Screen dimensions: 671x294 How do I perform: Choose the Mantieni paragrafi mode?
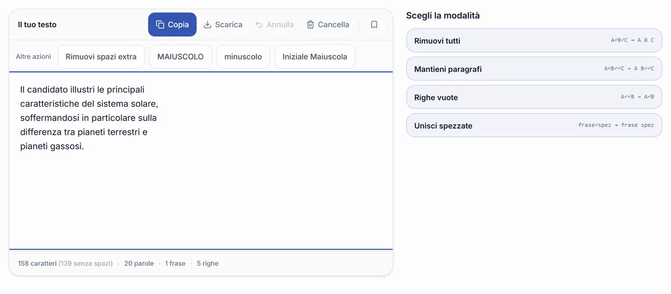click(534, 69)
